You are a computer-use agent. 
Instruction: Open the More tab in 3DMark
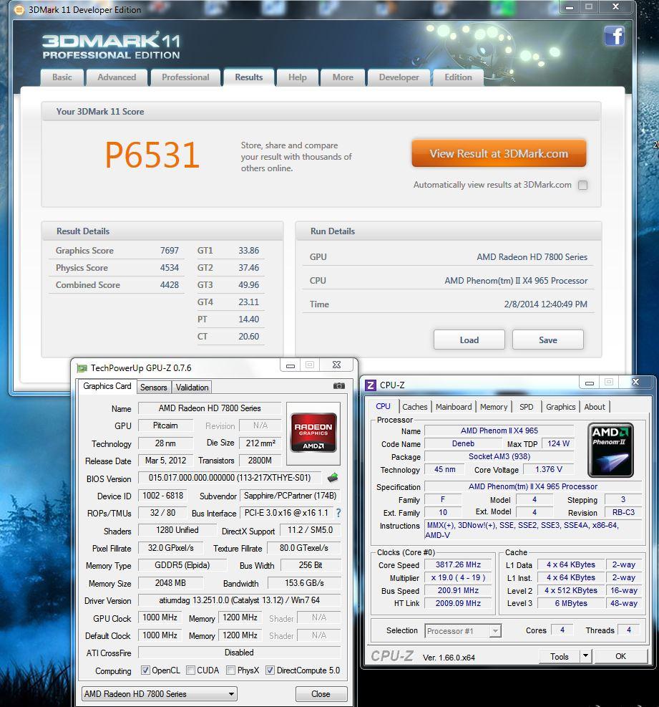(343, 77)
